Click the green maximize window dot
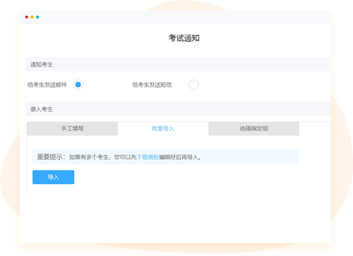The image size is (353, 256). click(37, 17)
